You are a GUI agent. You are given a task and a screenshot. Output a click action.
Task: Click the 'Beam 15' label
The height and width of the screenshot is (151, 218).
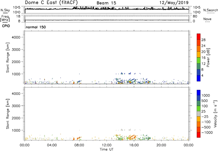click(x=106, y=3)
